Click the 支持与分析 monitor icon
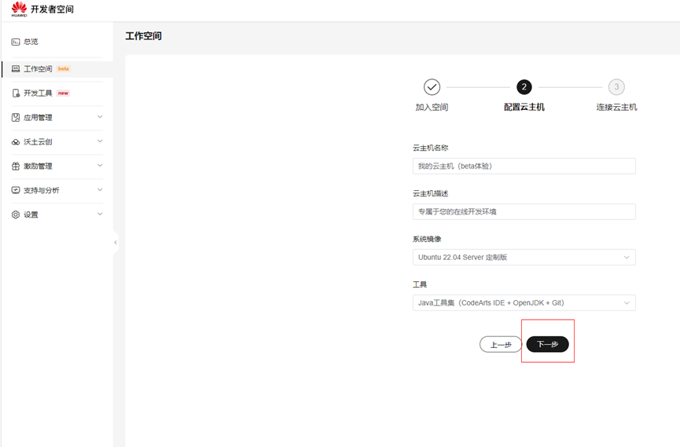This screenshot has height=447, width=680. (x=16, y=190)
